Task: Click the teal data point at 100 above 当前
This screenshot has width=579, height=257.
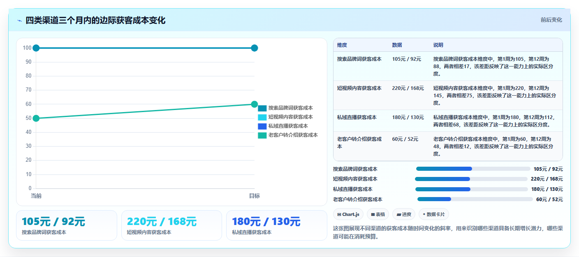Action: [36, 48]
